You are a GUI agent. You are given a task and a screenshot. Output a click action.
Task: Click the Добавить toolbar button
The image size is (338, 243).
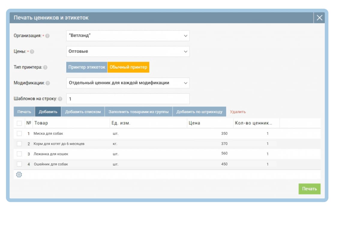(x=48, y=112)
